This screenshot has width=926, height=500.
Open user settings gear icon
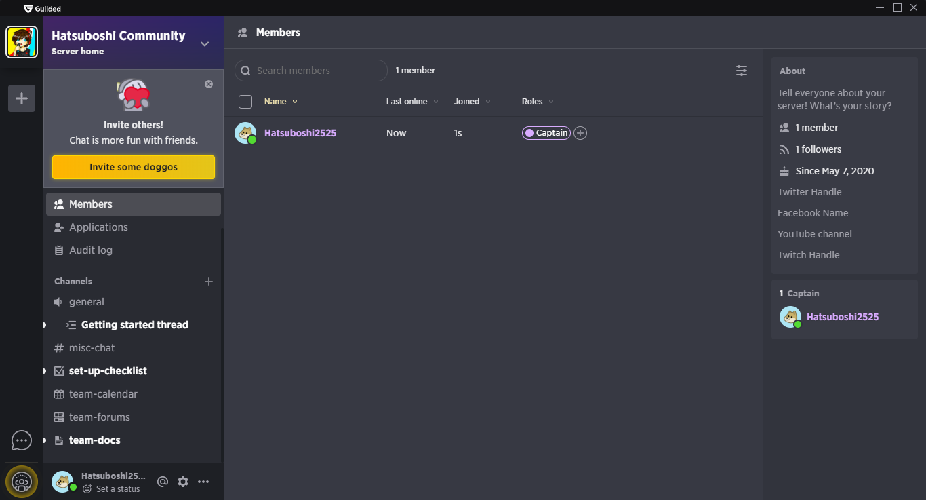coord(183,482)
